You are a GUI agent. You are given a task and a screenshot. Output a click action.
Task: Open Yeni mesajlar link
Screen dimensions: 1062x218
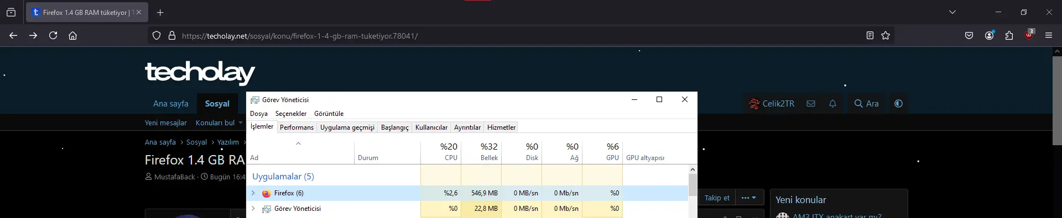click(x=166, y=123)
